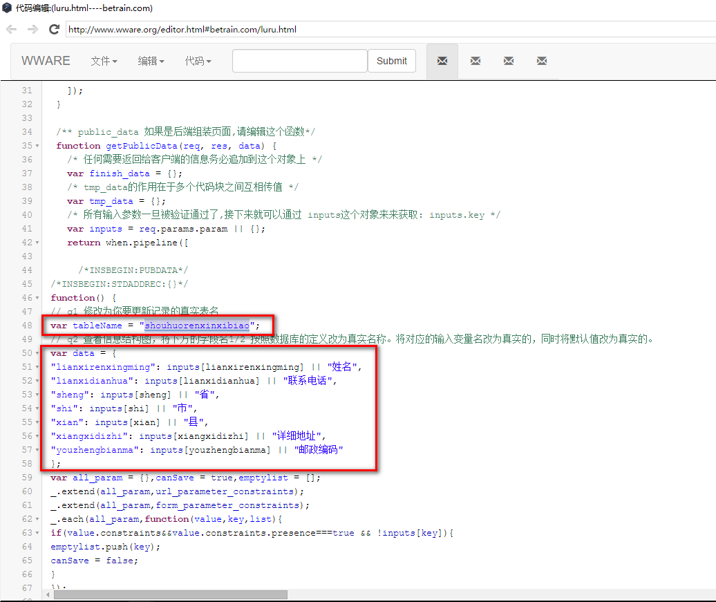Click the app icon in the title bar
Image resolution: width=716 pixels, height=602 pixels.
click(x=7, y=8)
